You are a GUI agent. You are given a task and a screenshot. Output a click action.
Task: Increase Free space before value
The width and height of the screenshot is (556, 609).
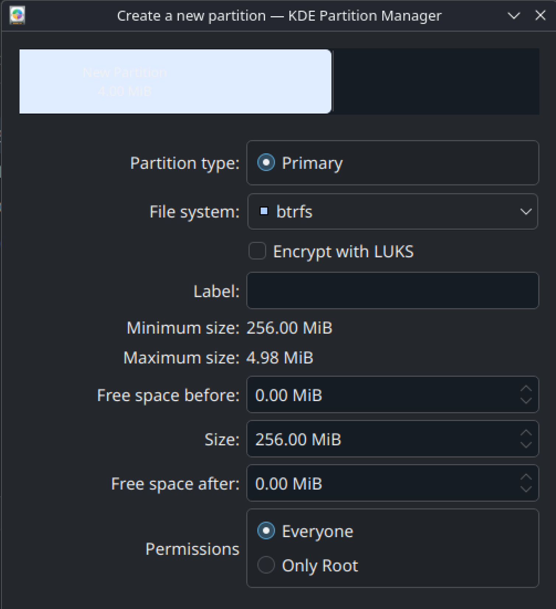click(526, 389)
